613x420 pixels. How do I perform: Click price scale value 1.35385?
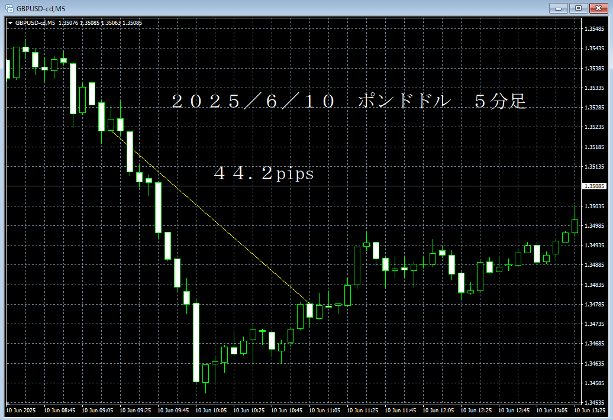(x=594, y=69)
